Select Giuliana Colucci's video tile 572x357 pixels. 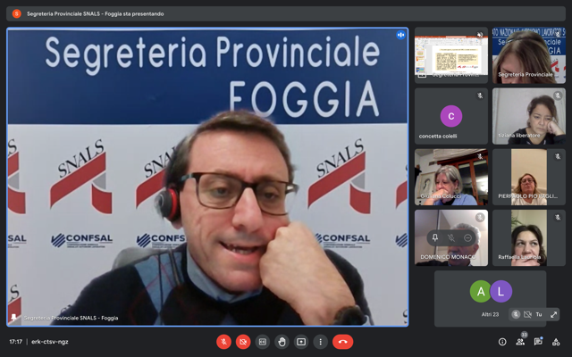(451, 177)
